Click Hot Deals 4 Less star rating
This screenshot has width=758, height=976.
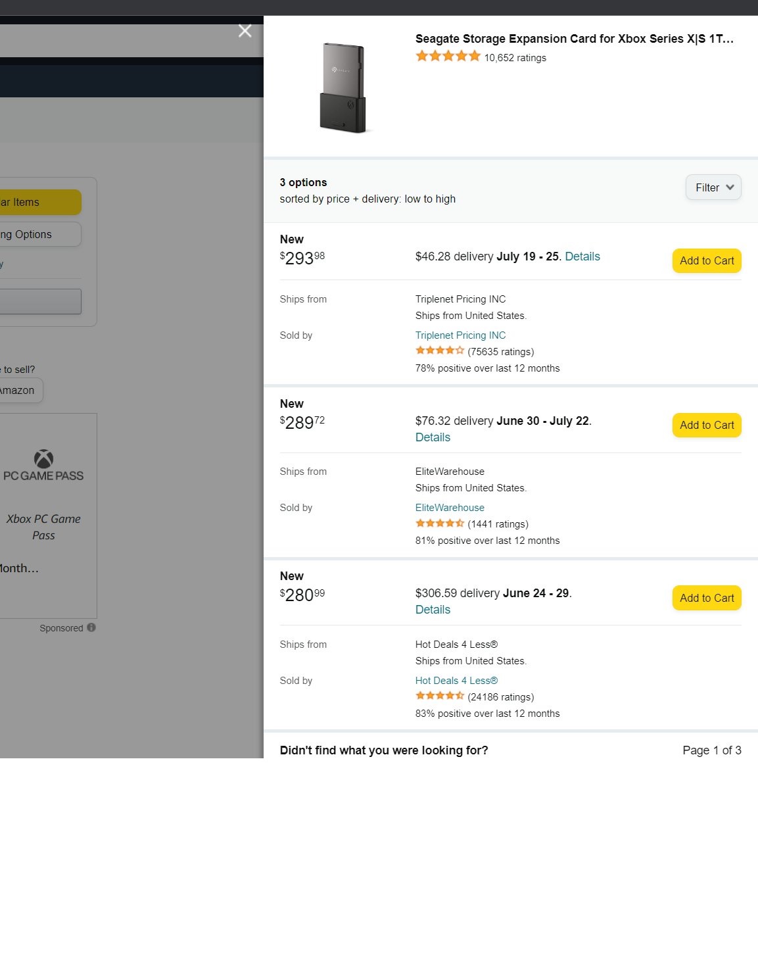tap(440, 696)
